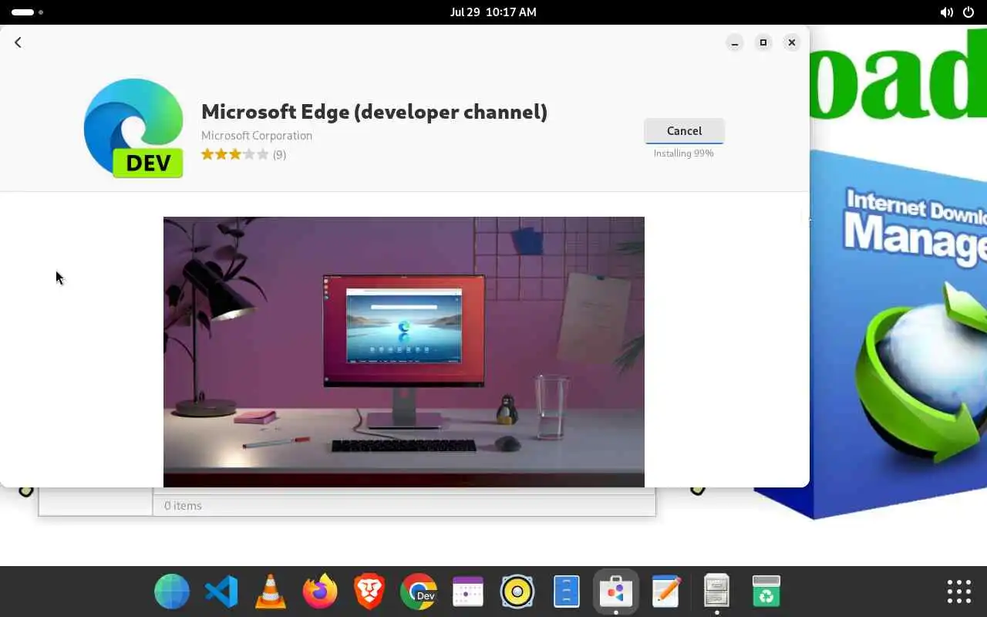The width and height of the screenshot is (987, 617).
Task: Maximize the Software window
Action: tap(763, 42)
